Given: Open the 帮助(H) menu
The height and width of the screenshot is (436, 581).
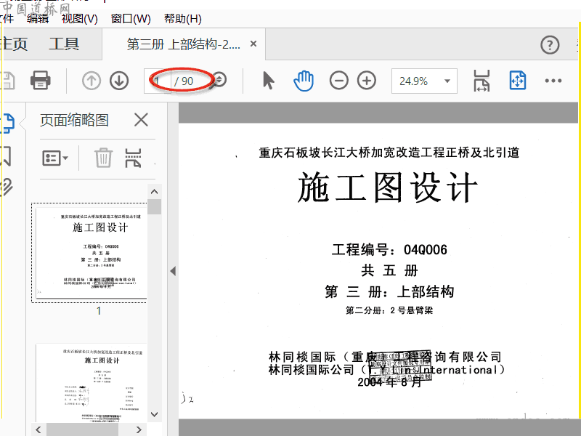Looking at the screenshot, I should point(183,19).
